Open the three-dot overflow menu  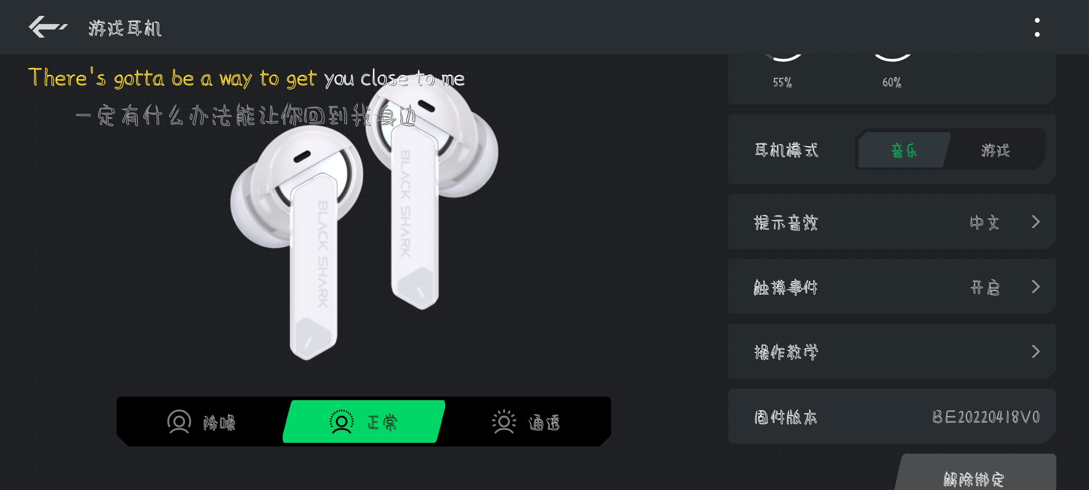pos(1037,27)
